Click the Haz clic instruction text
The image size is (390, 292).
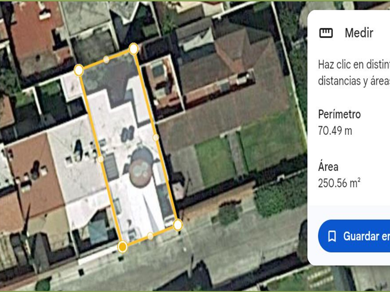[354, 72]
